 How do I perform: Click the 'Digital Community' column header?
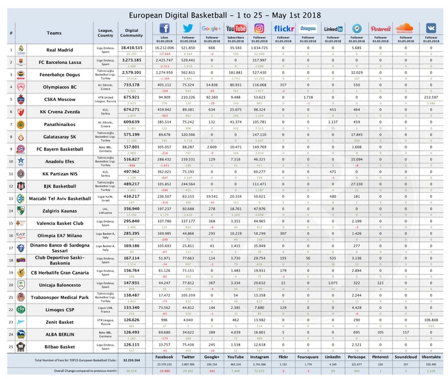(x=131, y=33)
